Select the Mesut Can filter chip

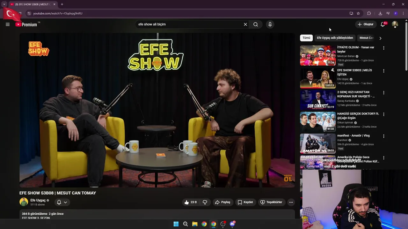366,38
